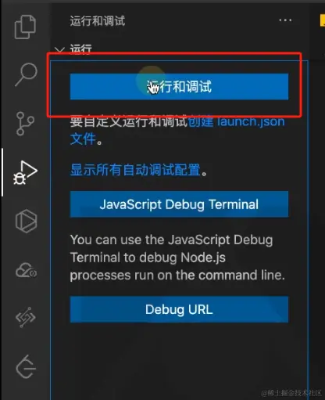Open the Explorer files icon in activity bar

point(25,27)
